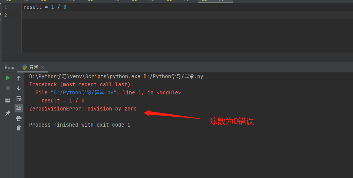Click the Print console output icon
Screen dimensions: 353x178
[19, 118]
